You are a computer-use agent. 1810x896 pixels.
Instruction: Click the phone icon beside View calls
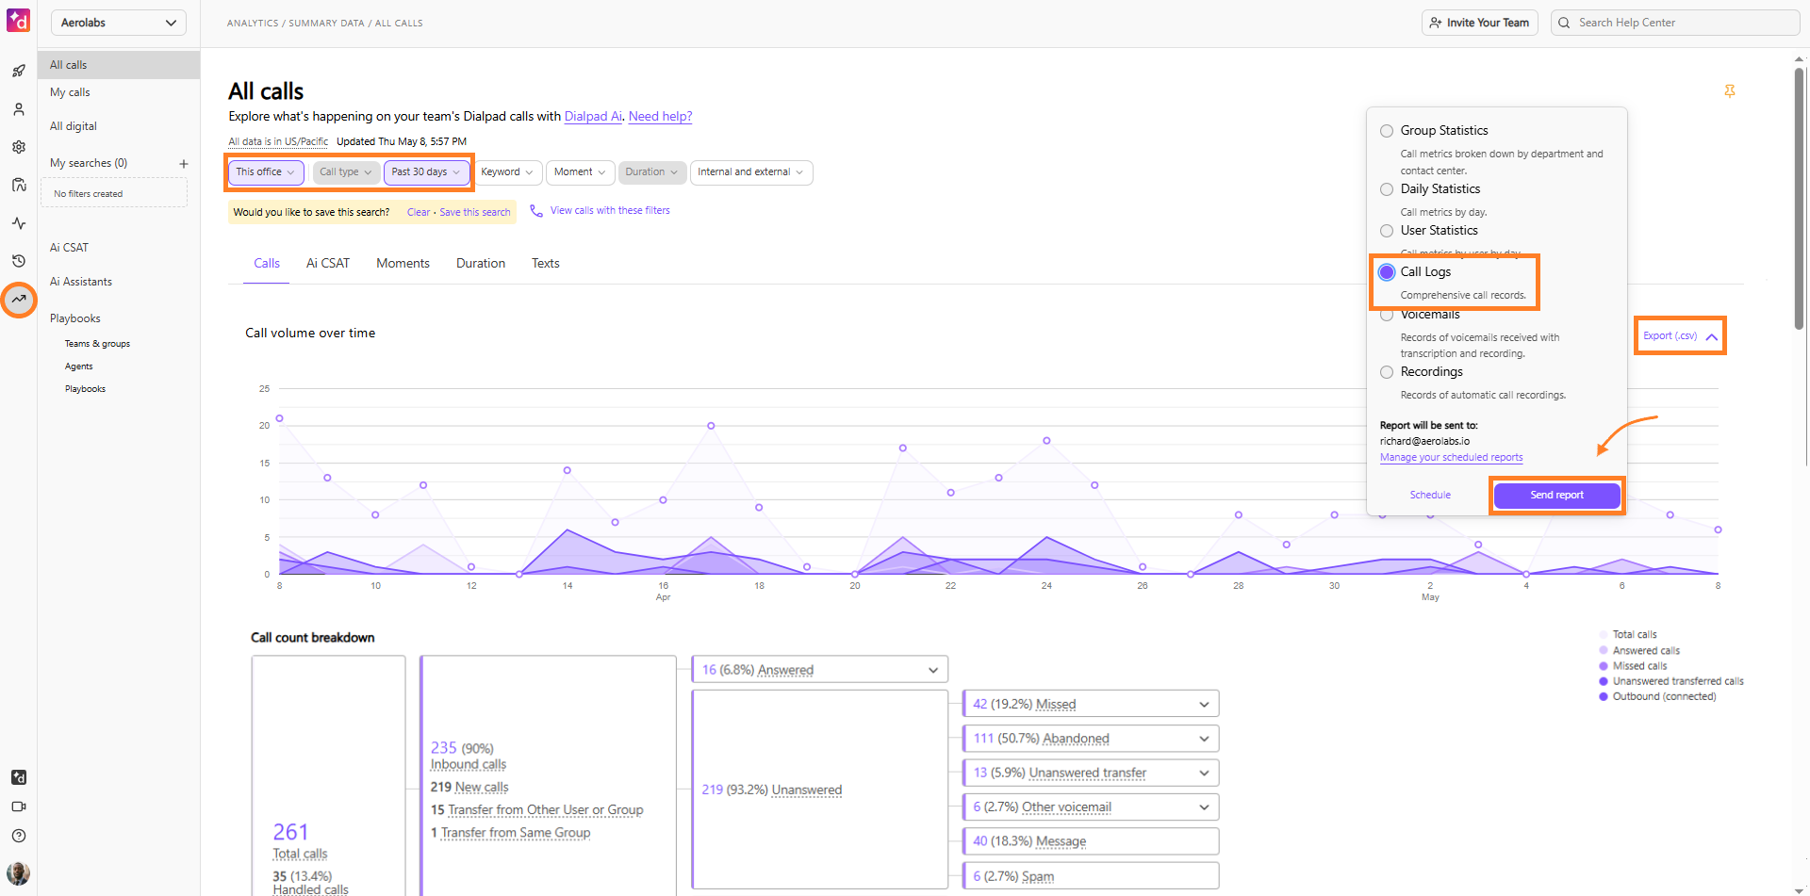[536, 211]
